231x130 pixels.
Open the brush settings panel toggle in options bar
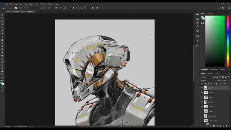16,8
